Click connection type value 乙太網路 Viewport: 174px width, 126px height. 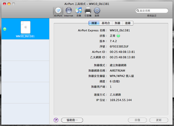(115, 95)
